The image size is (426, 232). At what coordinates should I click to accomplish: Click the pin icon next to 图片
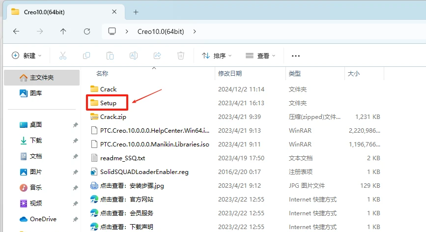[x=75, y=172]
